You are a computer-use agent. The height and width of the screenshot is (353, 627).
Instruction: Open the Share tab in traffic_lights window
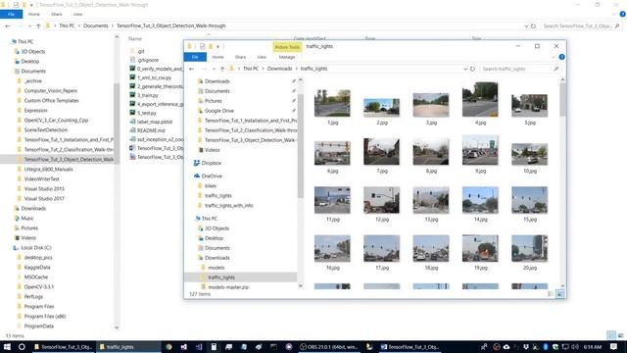tap(240, 57)
